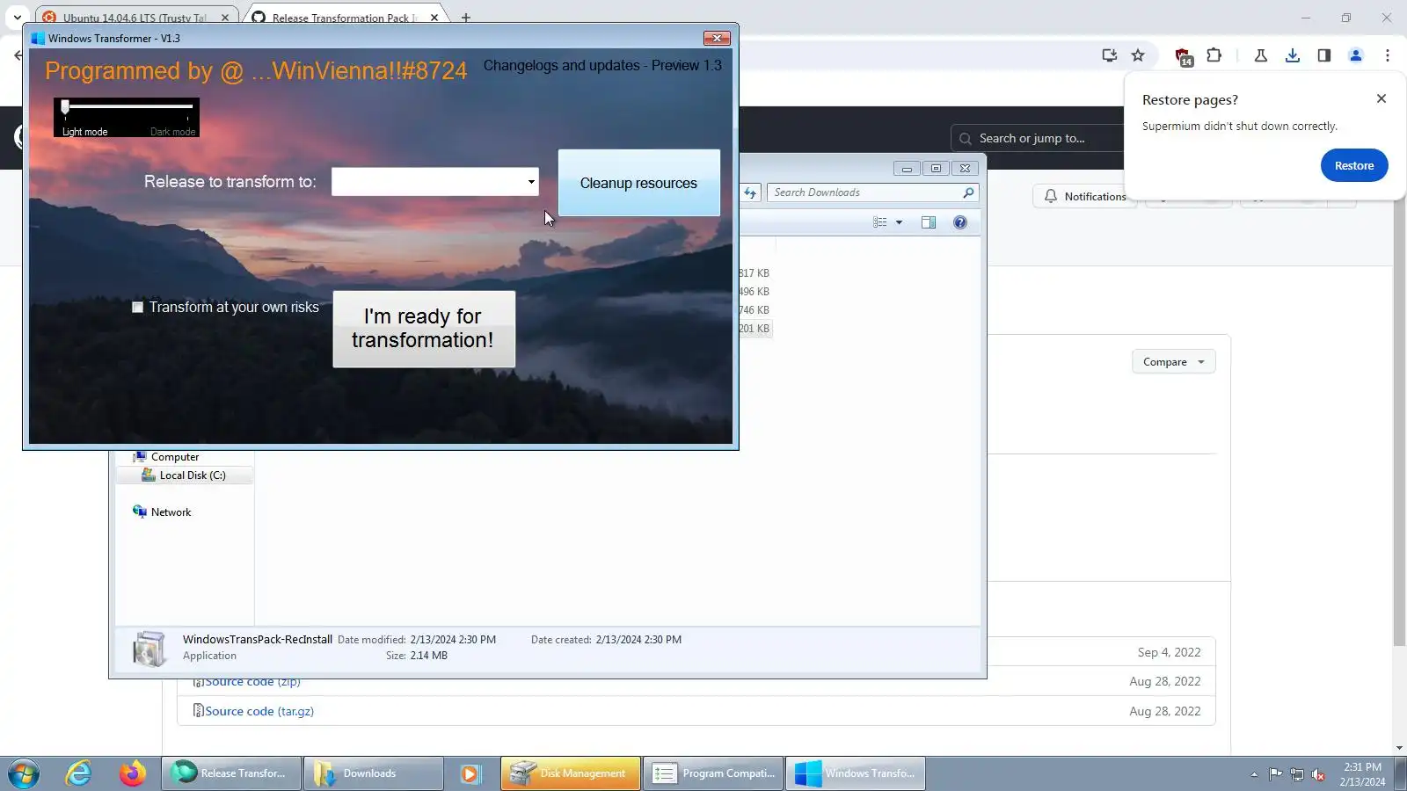The width and height of the screenshot is (1407, 791).
Task: Dismiss the Restore pages popup
Action: (x=1381, y=98)
